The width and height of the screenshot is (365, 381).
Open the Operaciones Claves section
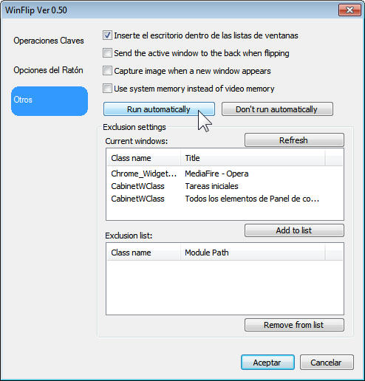coord(49,41)
